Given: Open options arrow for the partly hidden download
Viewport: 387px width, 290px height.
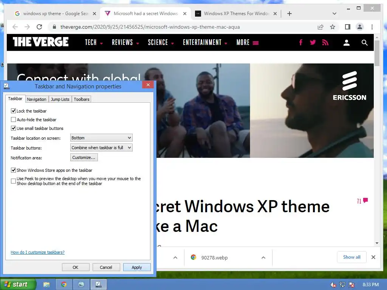Looking at the screenshot, I should tap(175, 258).
